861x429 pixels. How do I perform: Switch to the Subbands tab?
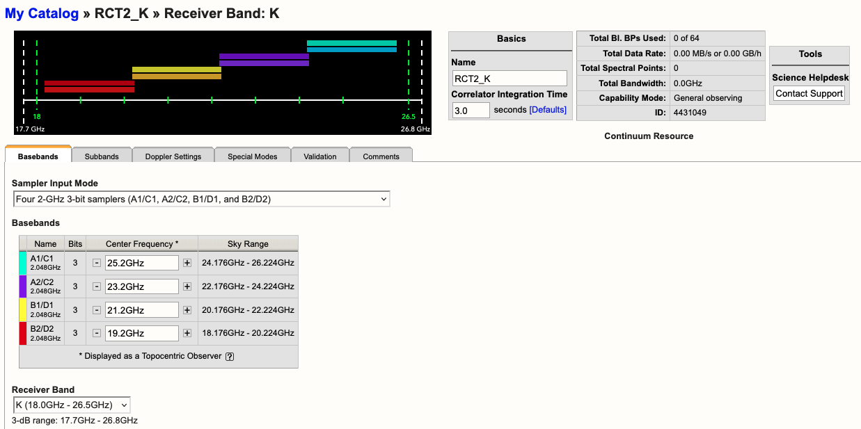click(102, 155)
